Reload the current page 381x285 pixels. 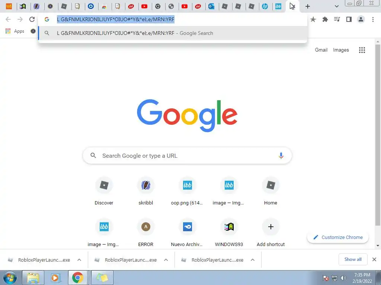(x=32, y=19)
